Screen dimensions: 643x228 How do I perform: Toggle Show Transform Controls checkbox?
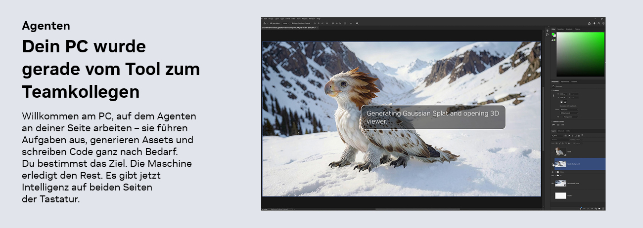point(292,23)
